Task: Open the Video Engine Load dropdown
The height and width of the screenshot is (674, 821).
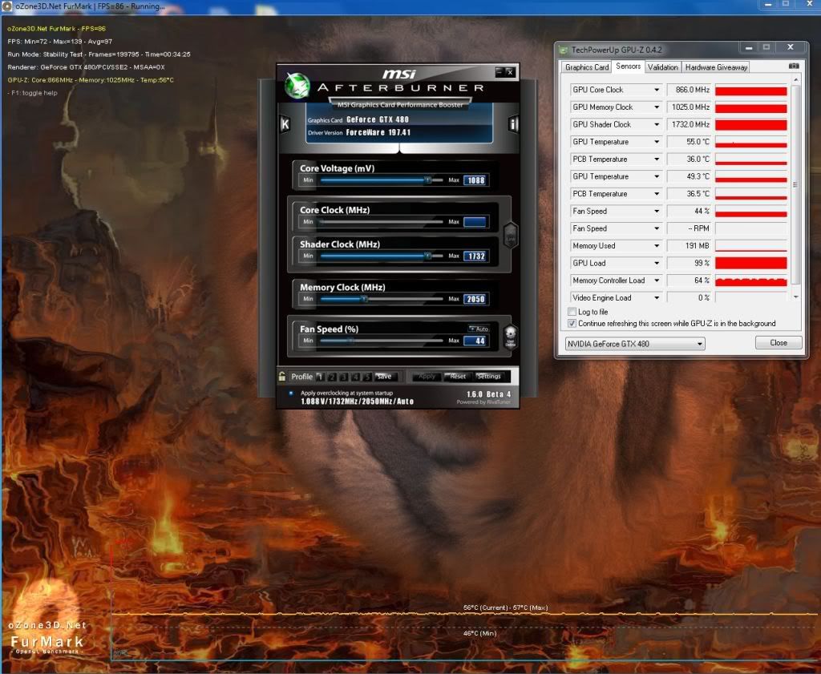Action: [x=657, y=298]
